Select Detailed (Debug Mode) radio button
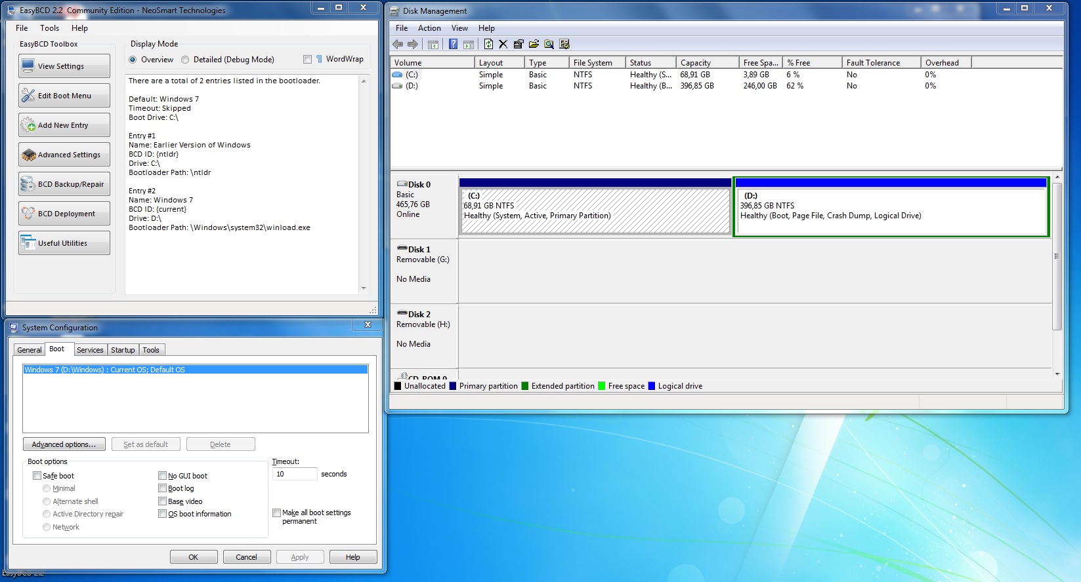Screen dimensions: 1081x582 point(185,60)
